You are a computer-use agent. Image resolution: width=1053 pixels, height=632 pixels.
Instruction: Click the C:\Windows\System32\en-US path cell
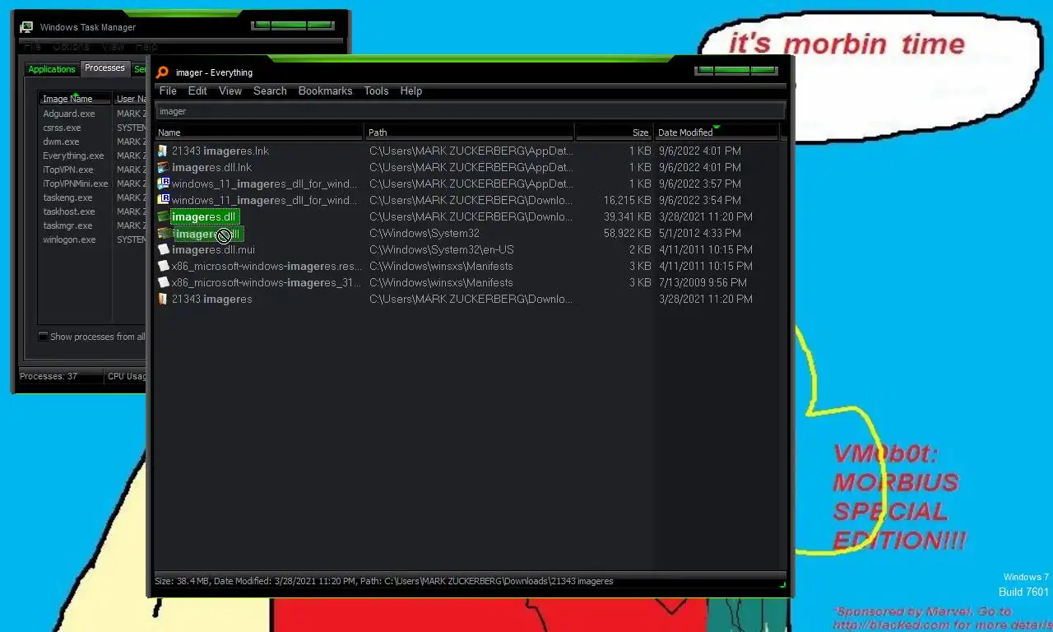tap(442, 250)
